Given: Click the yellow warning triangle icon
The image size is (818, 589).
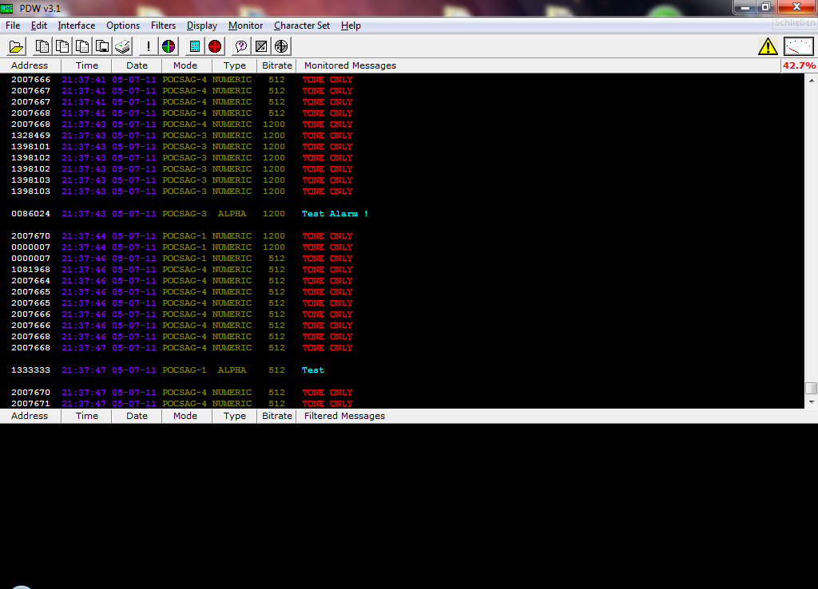Looking at the screenshot, I should tap(768, 46).
